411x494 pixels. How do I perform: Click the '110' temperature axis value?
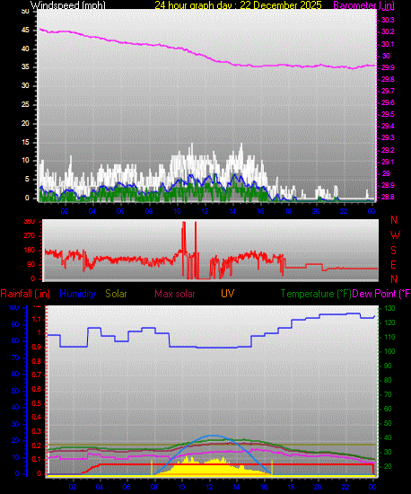[x=389, y=337]
